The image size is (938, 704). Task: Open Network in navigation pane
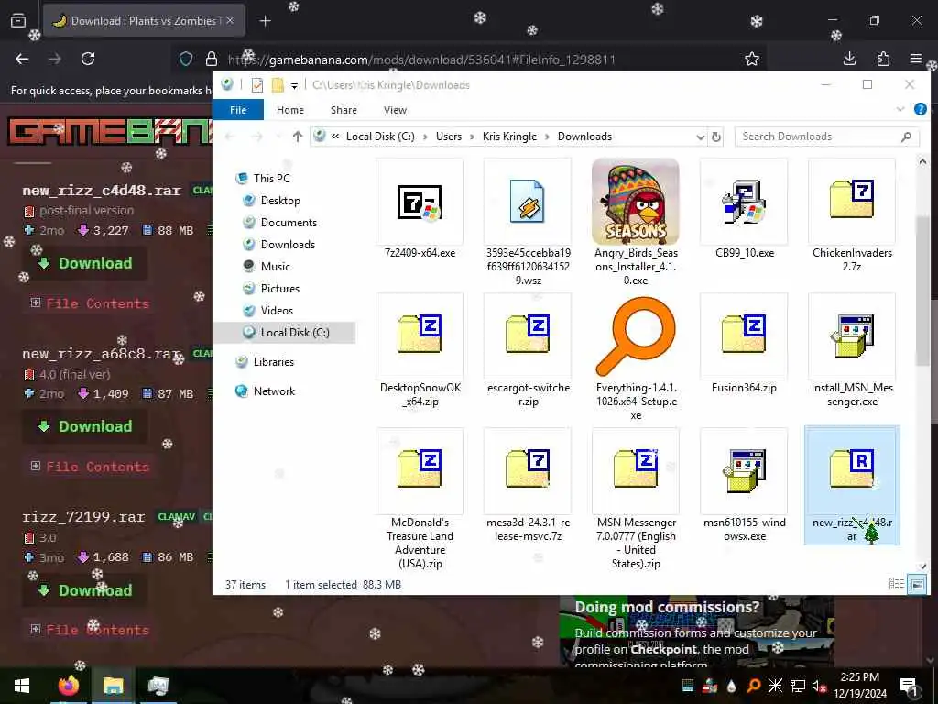point(274,390)
